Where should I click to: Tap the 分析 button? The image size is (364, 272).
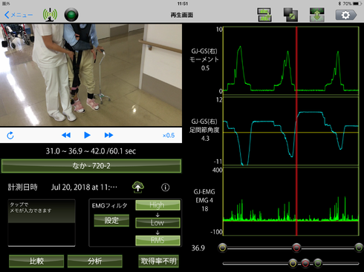point(95,261)
